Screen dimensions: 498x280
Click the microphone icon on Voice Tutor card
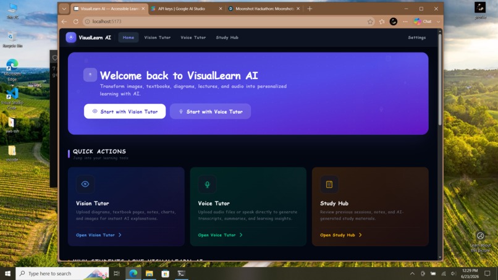(207, 184)
